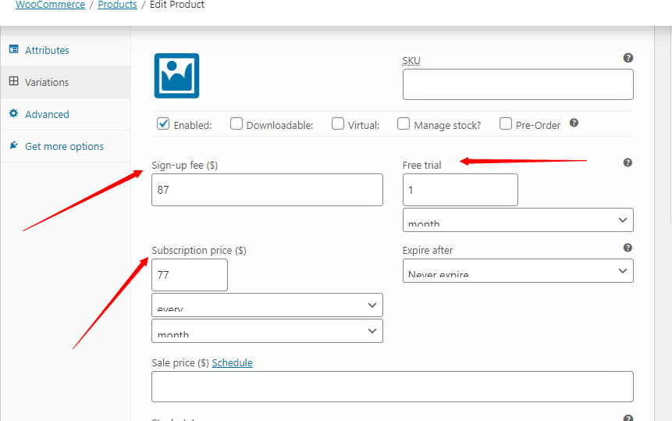This screenshot has height=421, width=672.
Task: Click the Expire after help icon
Action: pyautogui.click(x=628, y=248)
